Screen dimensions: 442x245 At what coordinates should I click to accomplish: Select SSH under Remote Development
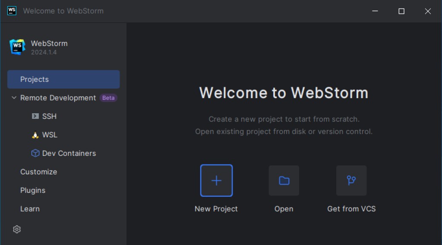49,116
